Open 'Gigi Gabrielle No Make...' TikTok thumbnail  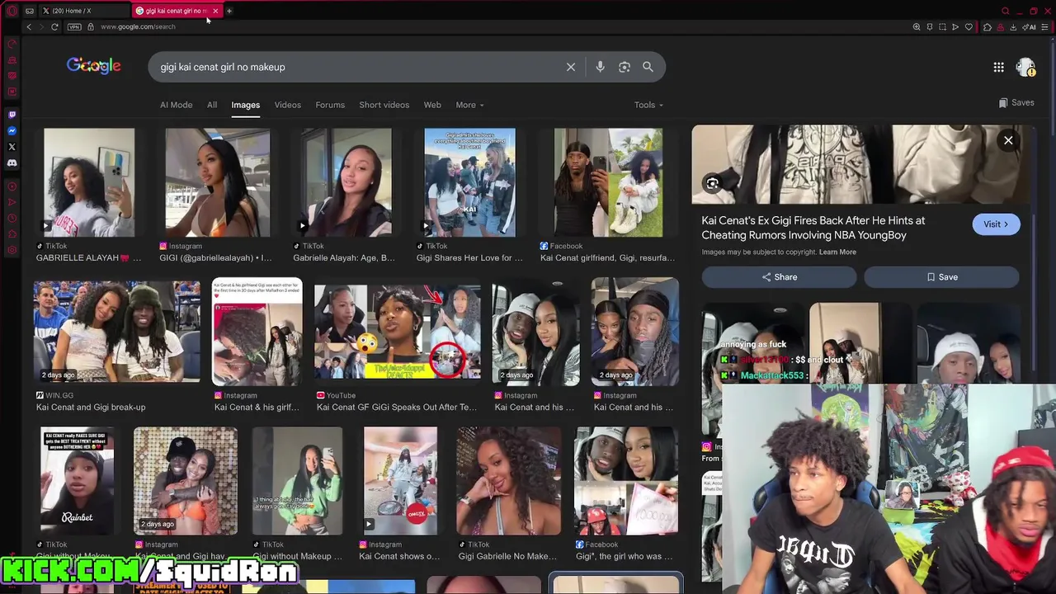tap(508, 480)
